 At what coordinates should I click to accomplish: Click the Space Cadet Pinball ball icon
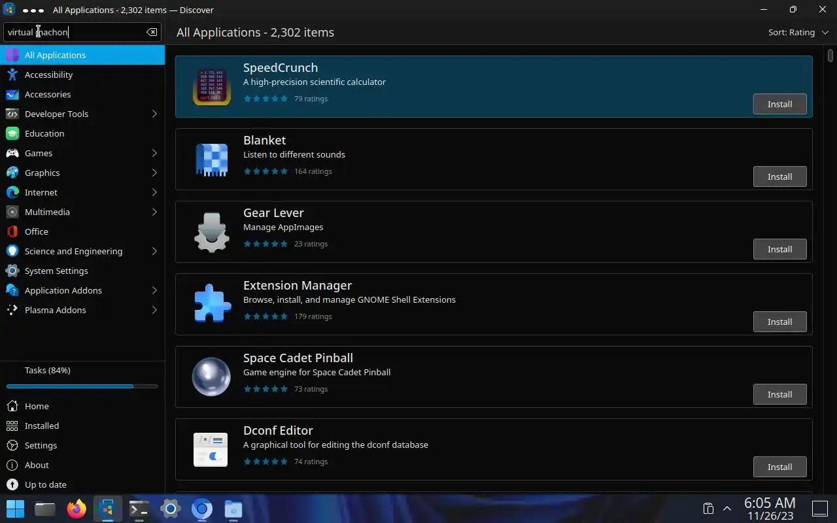[211, 377]
